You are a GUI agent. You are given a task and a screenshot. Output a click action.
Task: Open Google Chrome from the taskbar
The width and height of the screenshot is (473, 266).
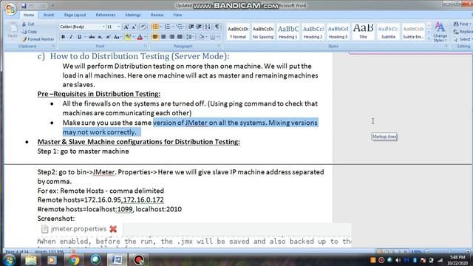[74, 259]
